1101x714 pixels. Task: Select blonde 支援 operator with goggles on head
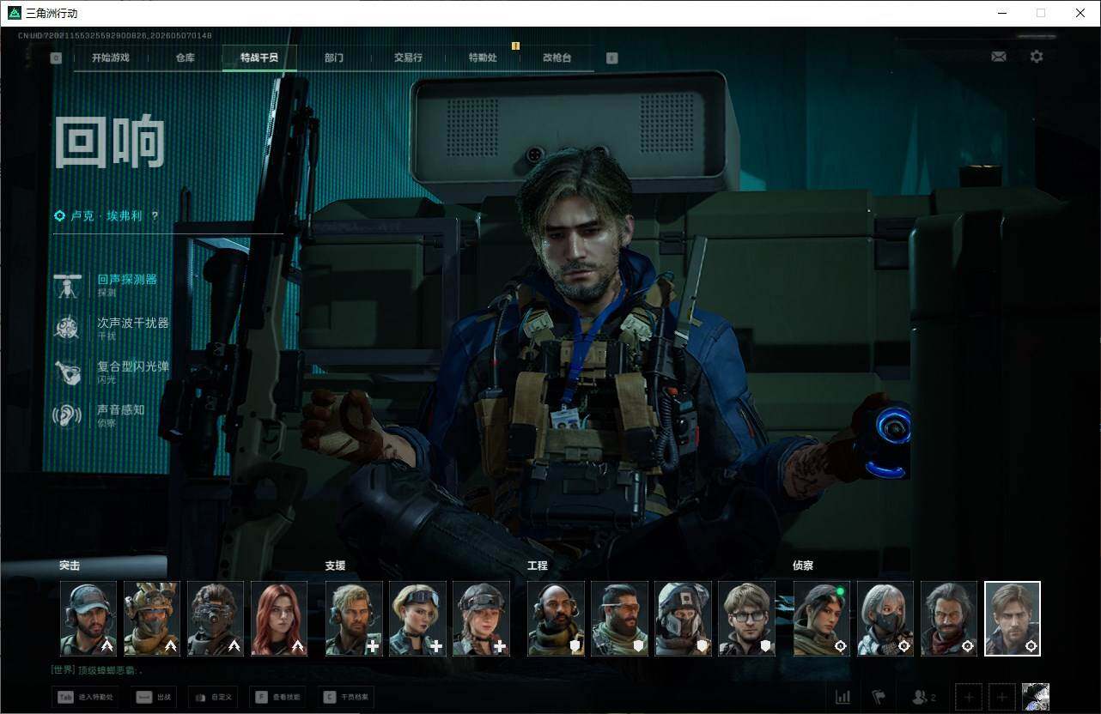click(x=417, y=619)
